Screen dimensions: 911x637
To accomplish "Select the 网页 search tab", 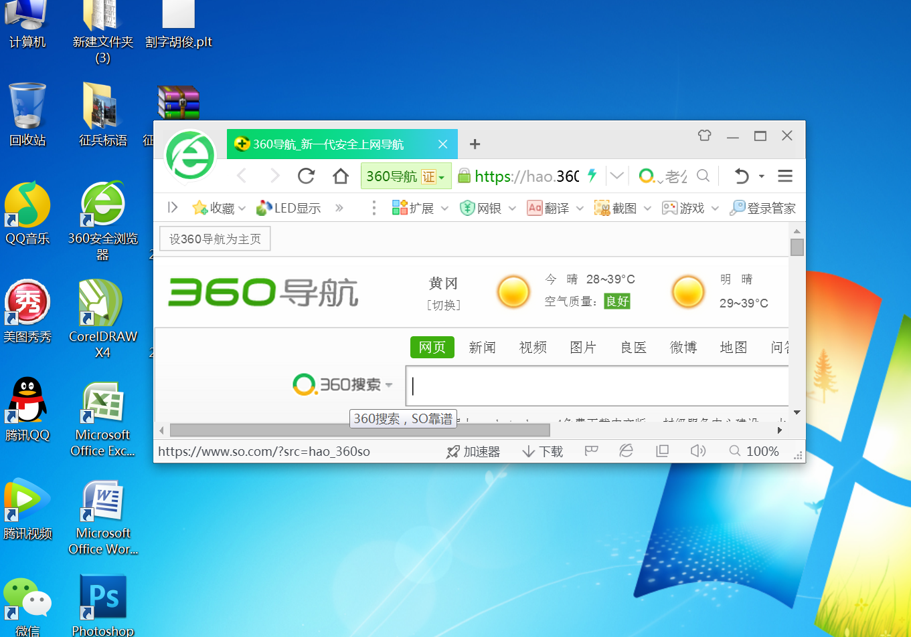I will tap(432, 347).
